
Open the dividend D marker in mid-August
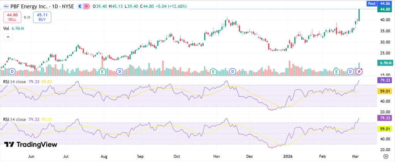point(120,72)
